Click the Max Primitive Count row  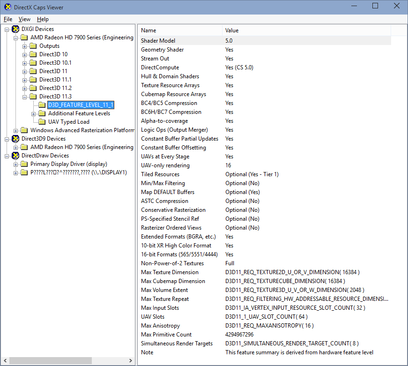(266, 335)
